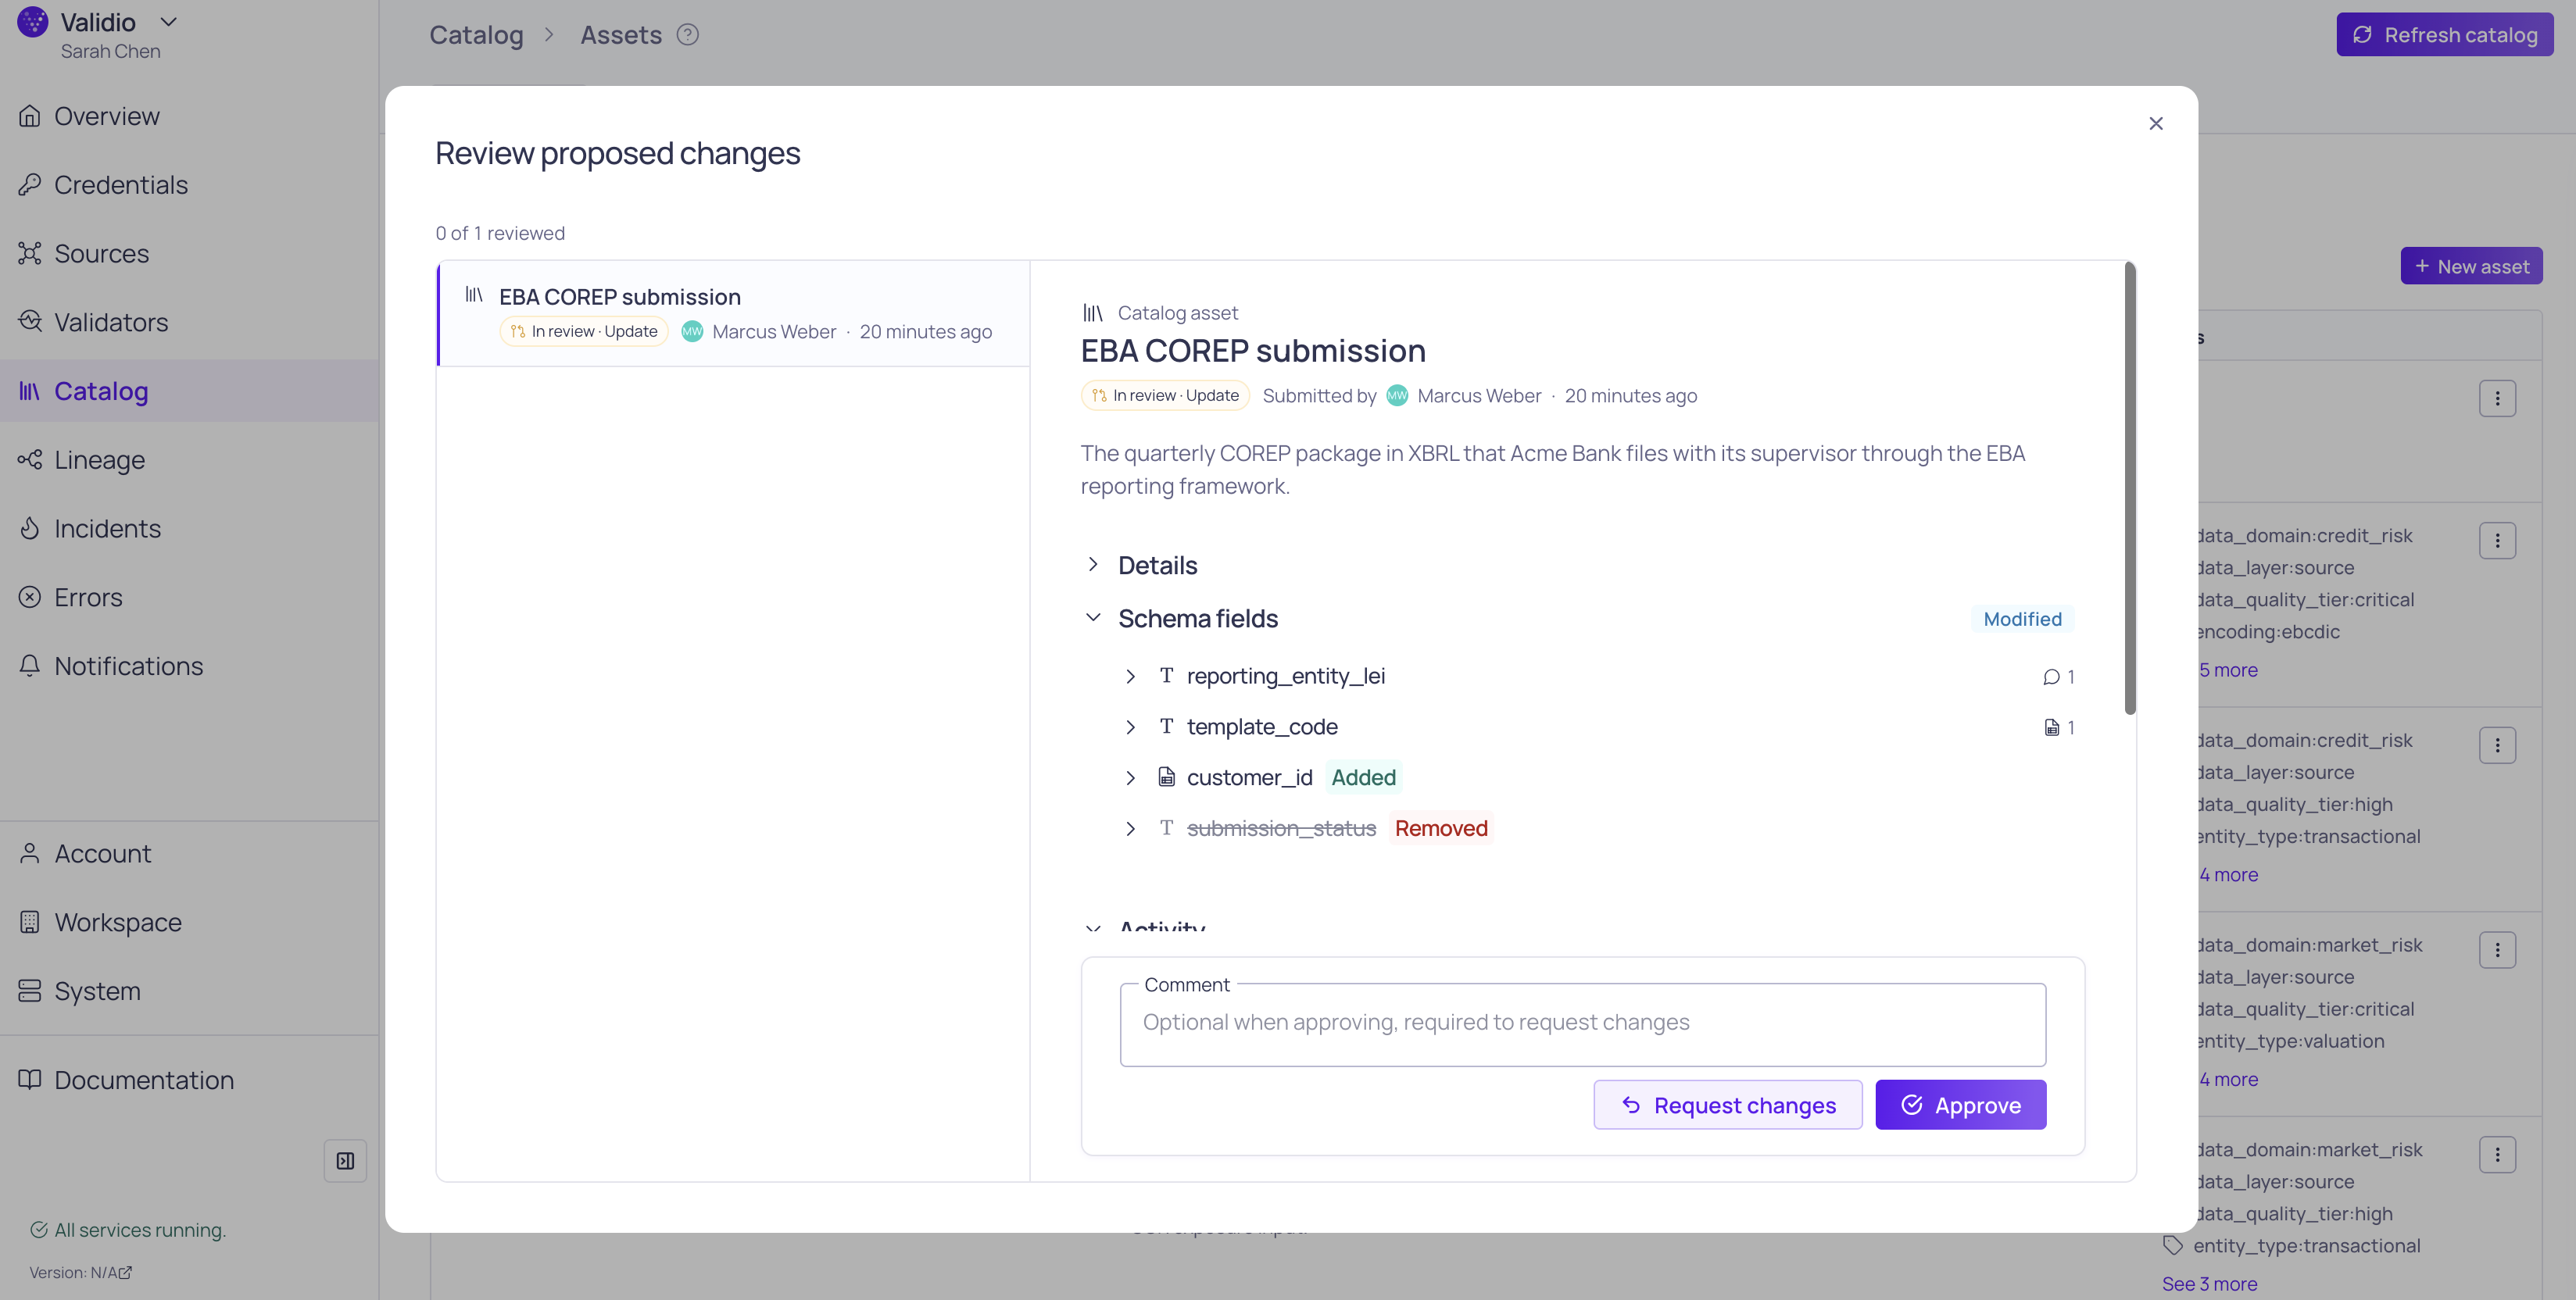Screen dimensions: 2576x1300
Task: Close the Review proposed changes dialog
Action: tap(2156, 124)
